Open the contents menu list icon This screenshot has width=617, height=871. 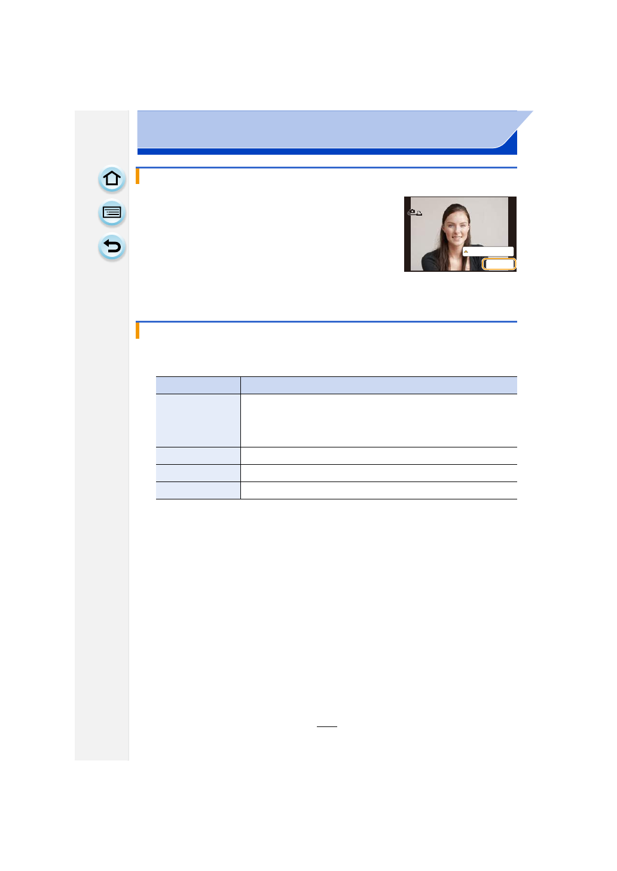click(112, 213)
